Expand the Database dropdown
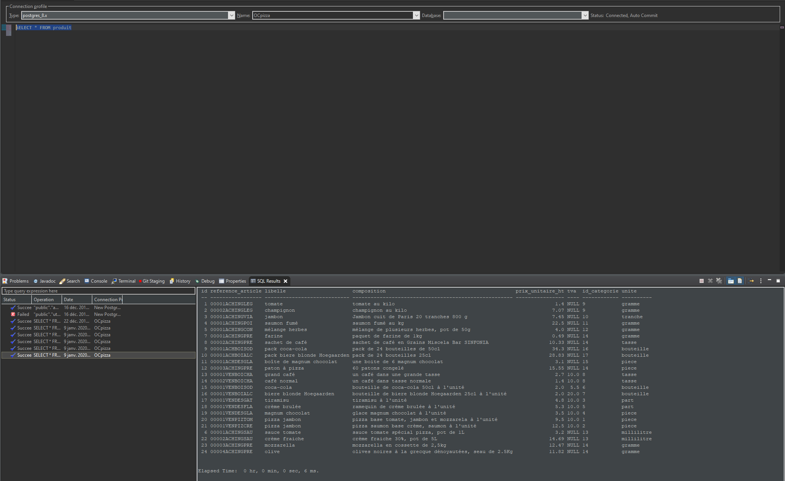785x481 pixels. pos(585,15)
